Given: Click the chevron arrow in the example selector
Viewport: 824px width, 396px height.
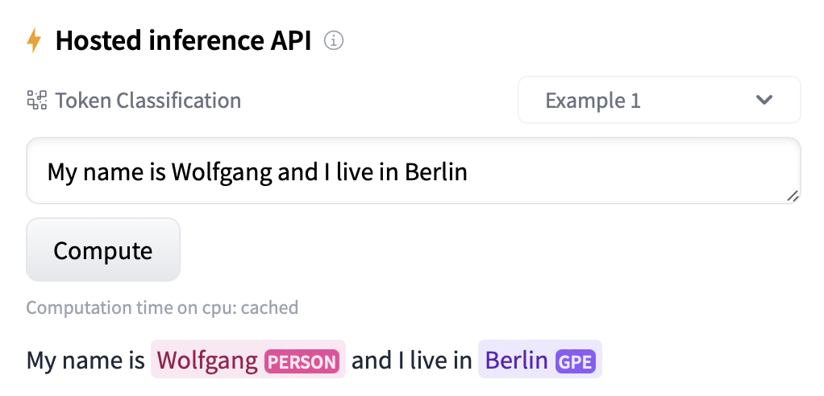Looking at the screenshot, I should point(764,101).
